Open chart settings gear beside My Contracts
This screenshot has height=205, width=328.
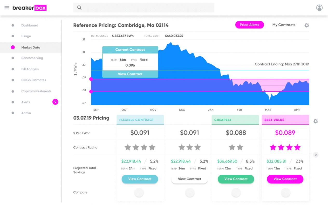[x=307, y=25]
